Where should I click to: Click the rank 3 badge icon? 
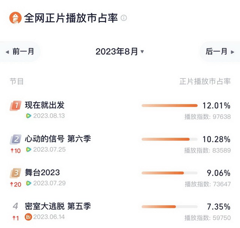(x=15, y=173)
